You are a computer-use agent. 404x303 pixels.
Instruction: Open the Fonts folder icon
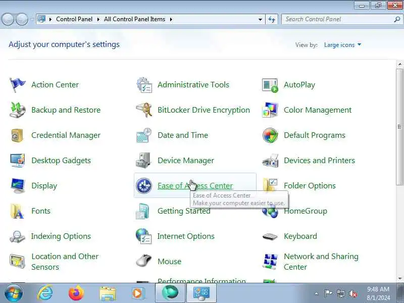[x=17, y=211]
